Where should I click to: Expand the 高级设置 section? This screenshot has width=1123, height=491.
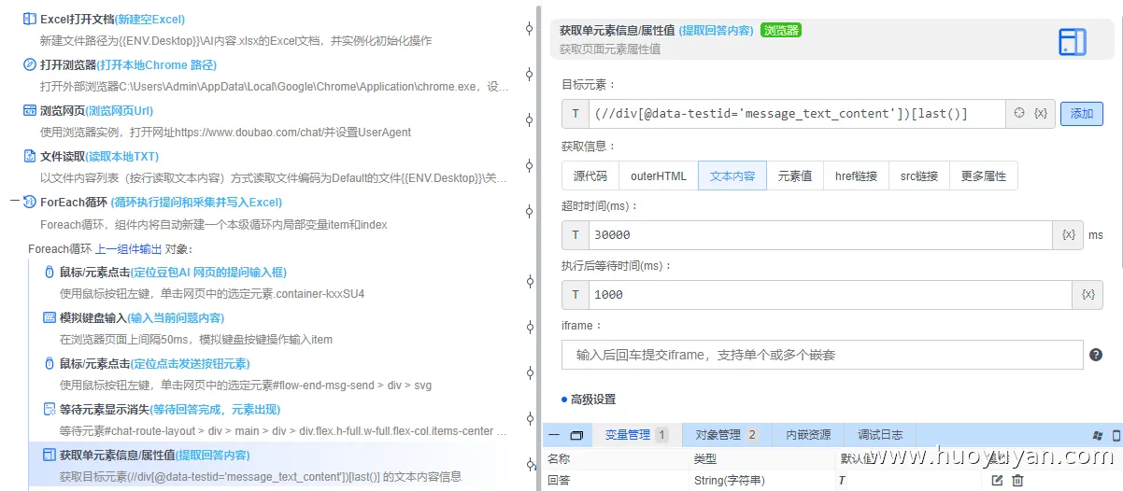[589, 399]
